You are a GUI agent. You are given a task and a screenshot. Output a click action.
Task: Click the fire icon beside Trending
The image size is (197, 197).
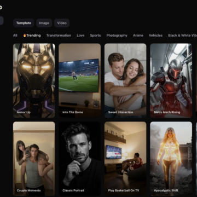pyautogui.click(x=25, y=36)
